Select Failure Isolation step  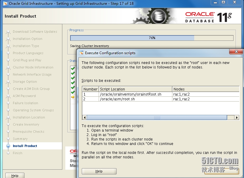coord(25,103)
